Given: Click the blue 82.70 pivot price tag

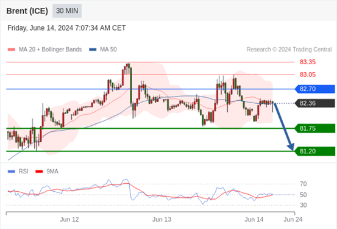Looking at the screenshot, I should [x=314, y=89].
